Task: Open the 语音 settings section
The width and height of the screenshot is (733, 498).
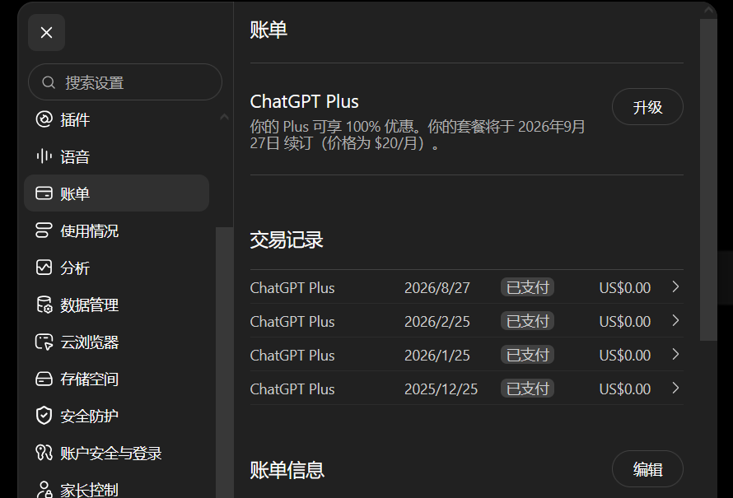Action: click(116, 156)
